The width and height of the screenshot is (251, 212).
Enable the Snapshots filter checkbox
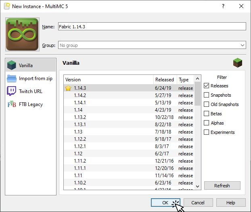pos(206,95)
